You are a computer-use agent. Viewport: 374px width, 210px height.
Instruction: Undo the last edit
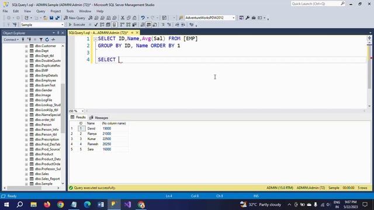pyautogui.click(x=143, y=18)
